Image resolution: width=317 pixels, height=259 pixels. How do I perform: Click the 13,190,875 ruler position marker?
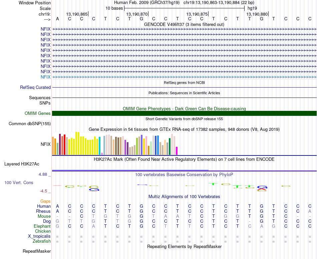point(197,14)
